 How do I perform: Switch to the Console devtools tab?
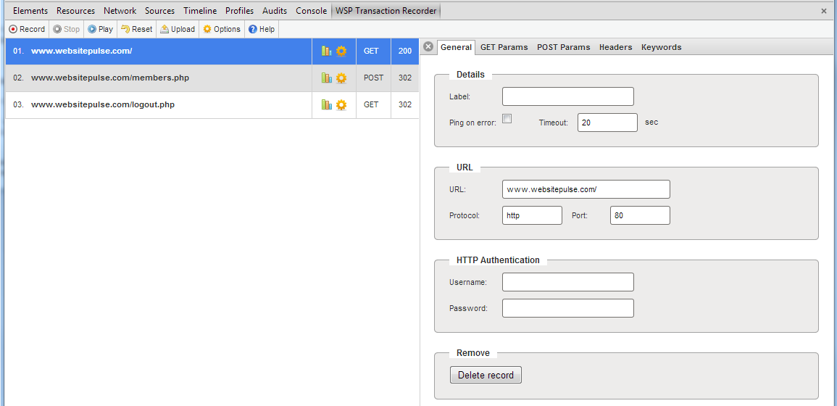311,11
